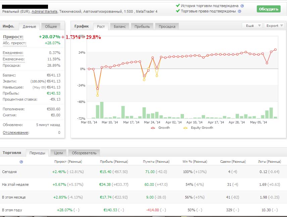This screenshot has height=217, width=287.
Task: Click the Пункты (Разница) column header
Action: [x=156, y=162]
